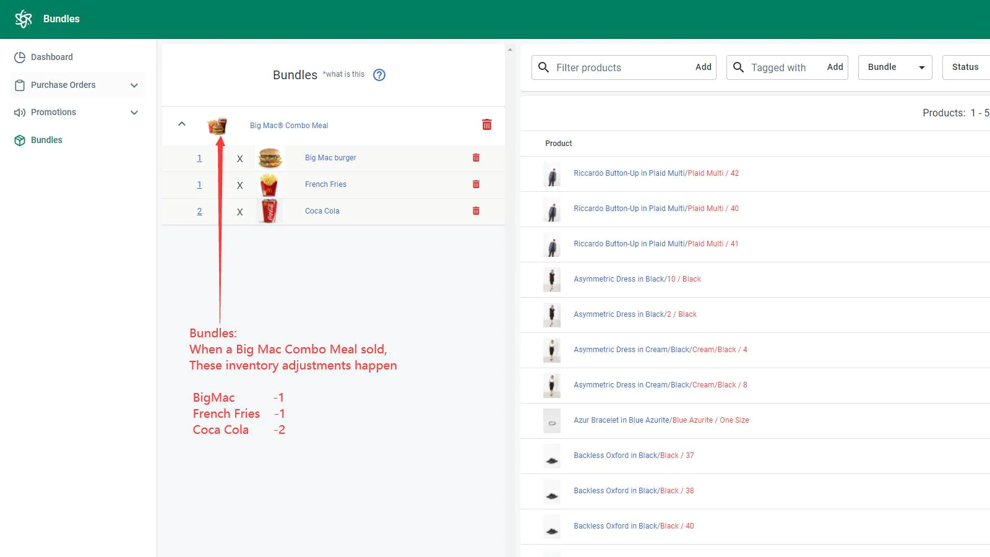This screenshot has height=557, width=990.
Task: Open Bundles in the sidebar
Action: pyautogui.click(x=46, y=140)
